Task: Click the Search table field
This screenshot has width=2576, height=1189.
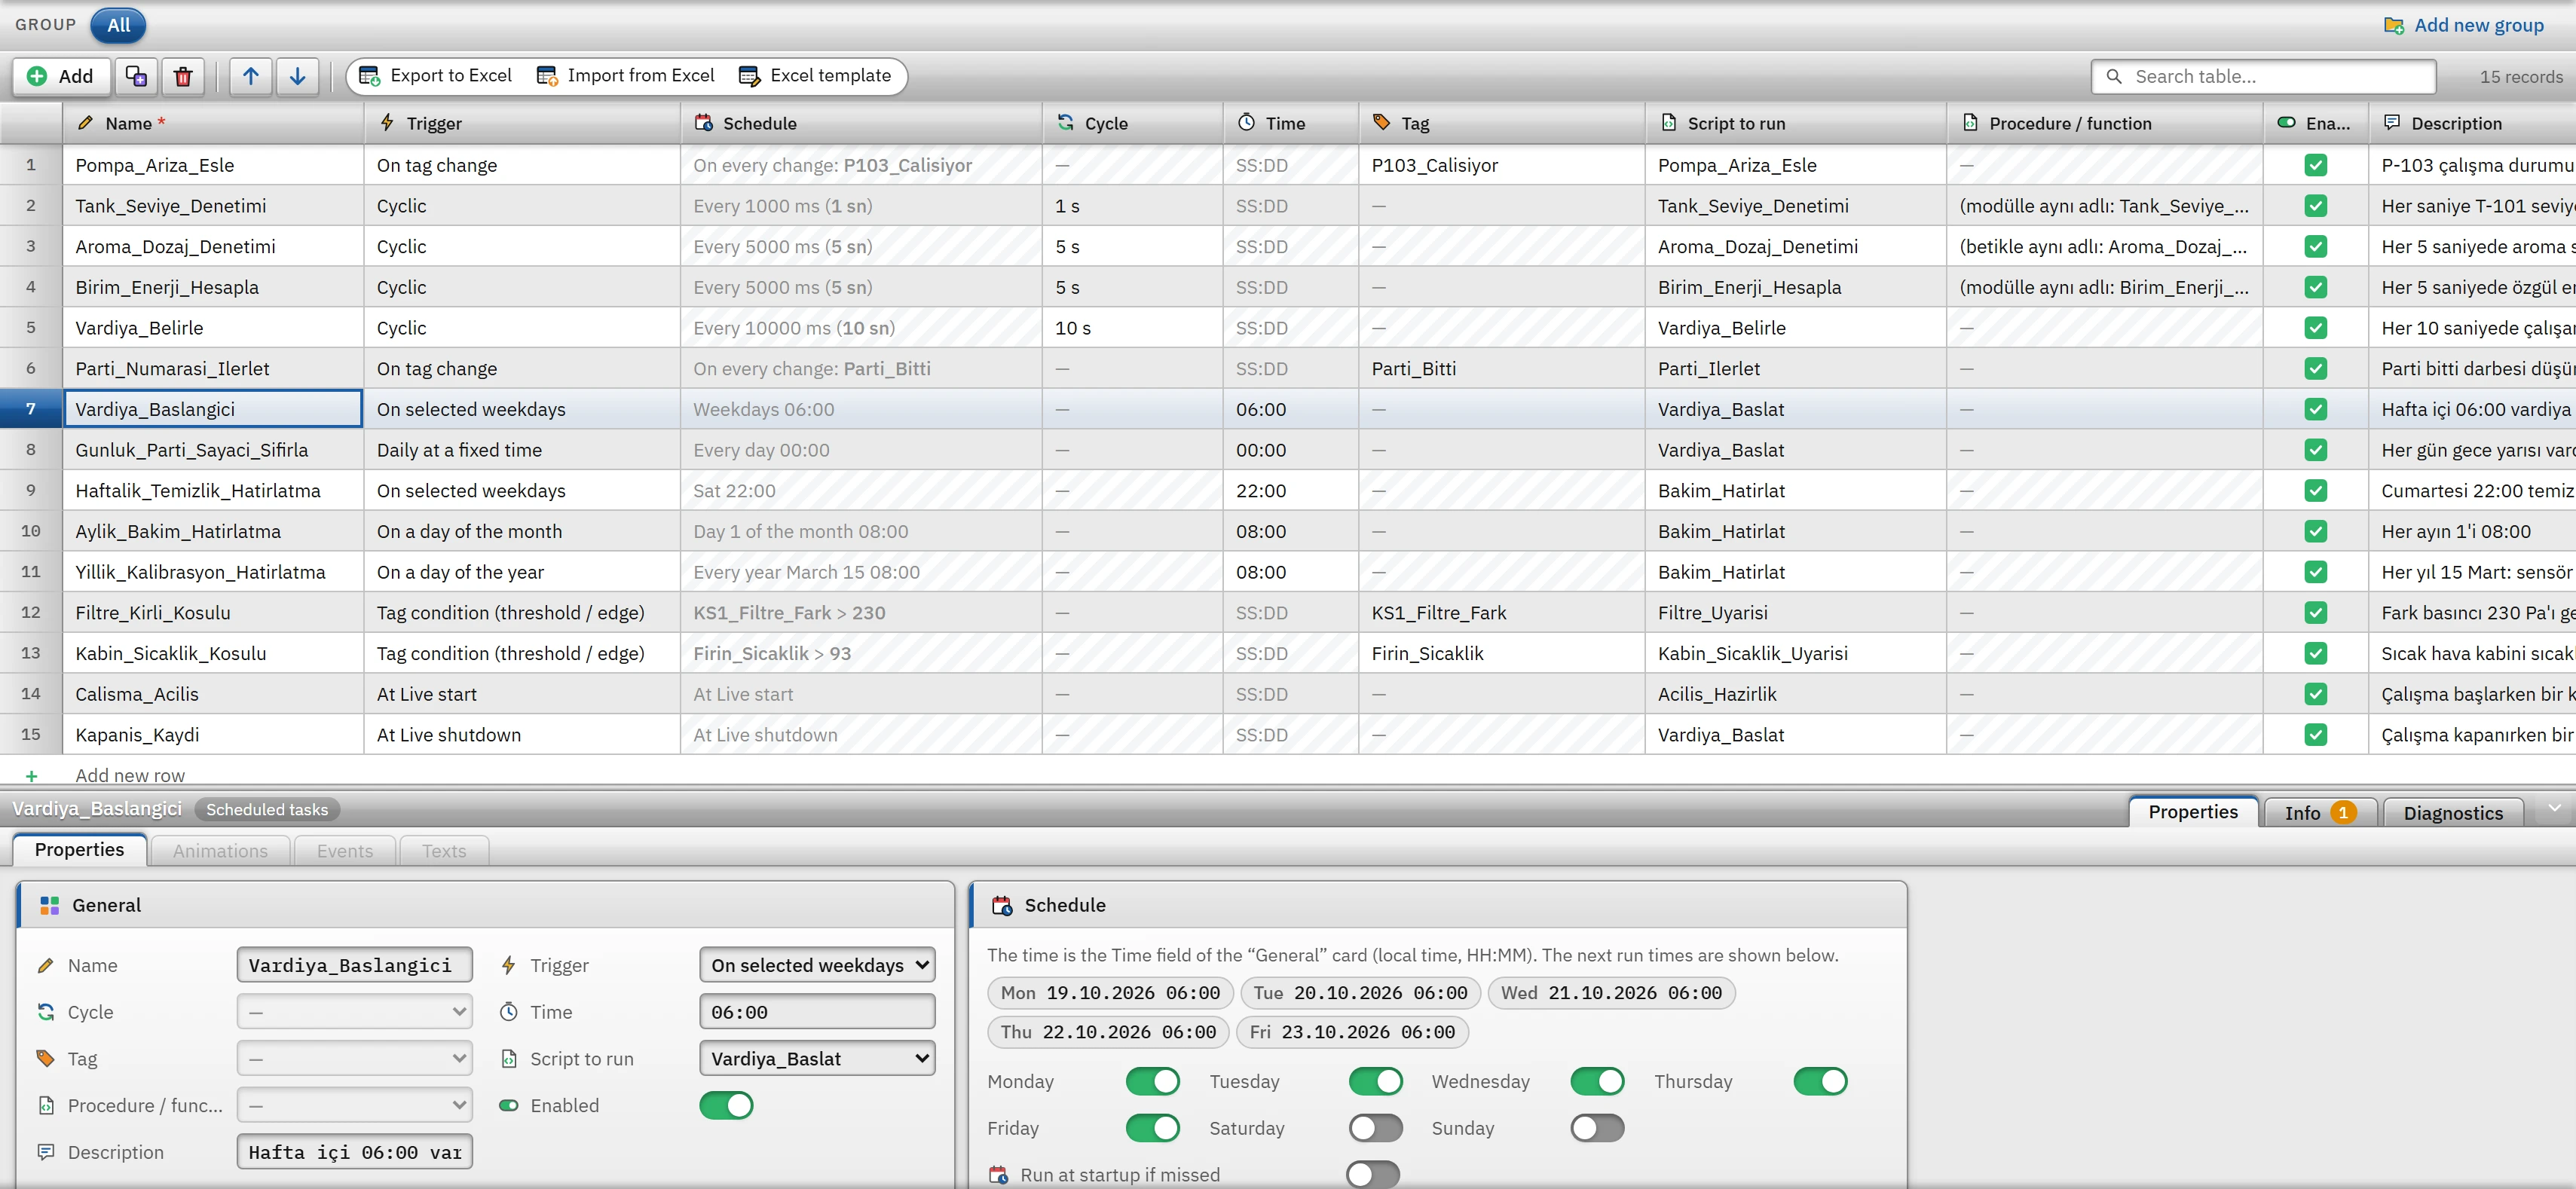Action: (x=2263, y=77)
